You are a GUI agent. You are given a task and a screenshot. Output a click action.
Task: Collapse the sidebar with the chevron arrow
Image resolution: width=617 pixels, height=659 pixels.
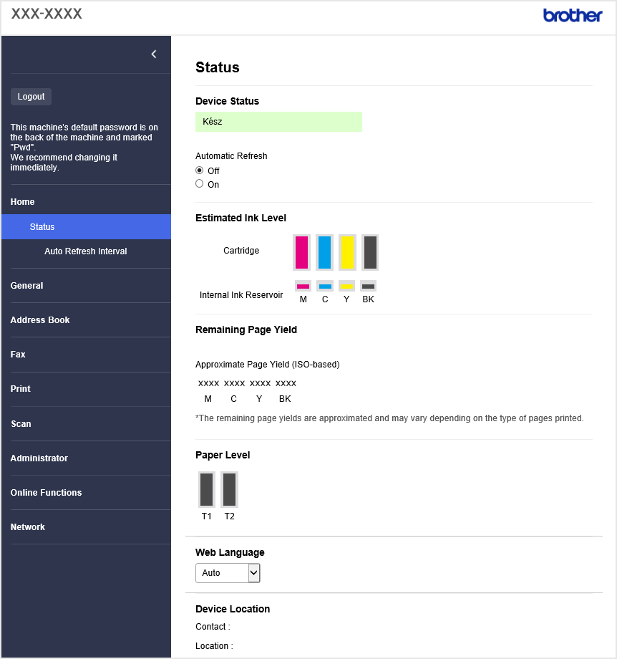click(x=154, y=54)
